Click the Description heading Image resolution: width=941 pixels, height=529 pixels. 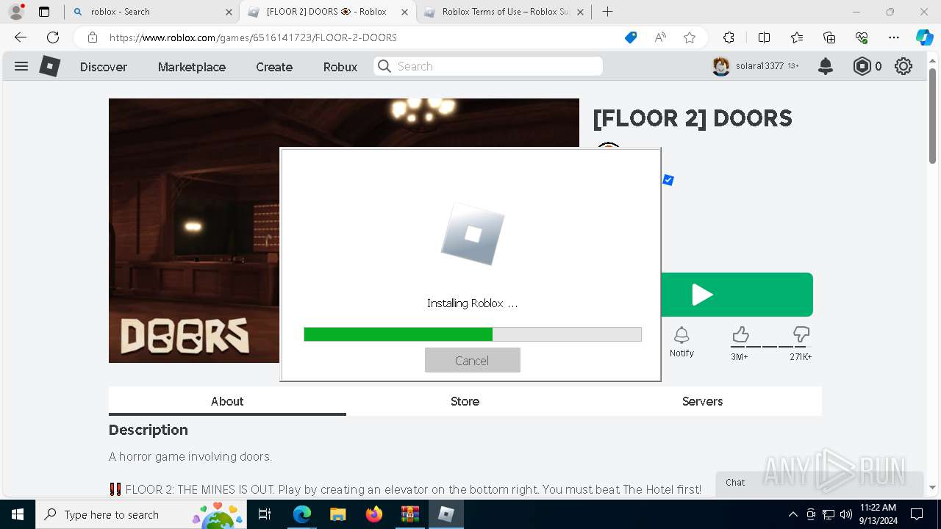coord(149,430)
